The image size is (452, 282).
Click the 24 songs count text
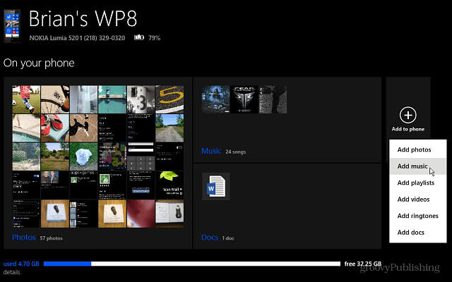[235, 152]
